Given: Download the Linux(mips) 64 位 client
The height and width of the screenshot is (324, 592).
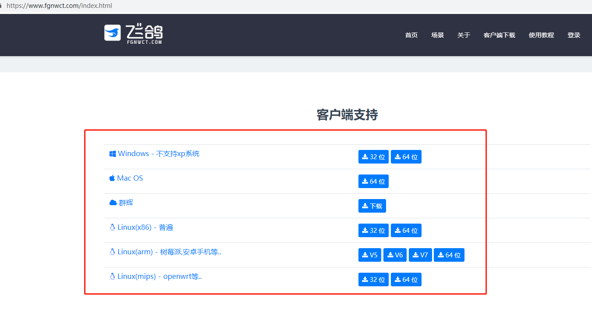Looking at the screenshot, I should pyautogui.click(x=406, y=280).
